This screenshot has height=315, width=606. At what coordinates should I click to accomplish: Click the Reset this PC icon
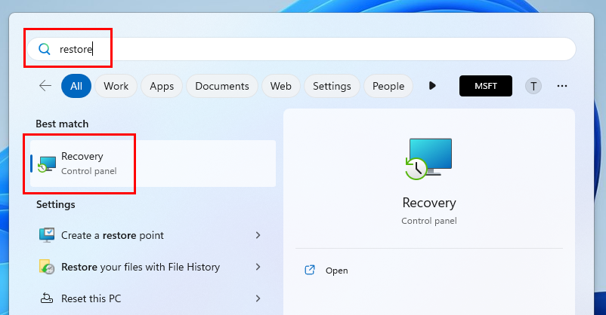click(x=47, y=298)
